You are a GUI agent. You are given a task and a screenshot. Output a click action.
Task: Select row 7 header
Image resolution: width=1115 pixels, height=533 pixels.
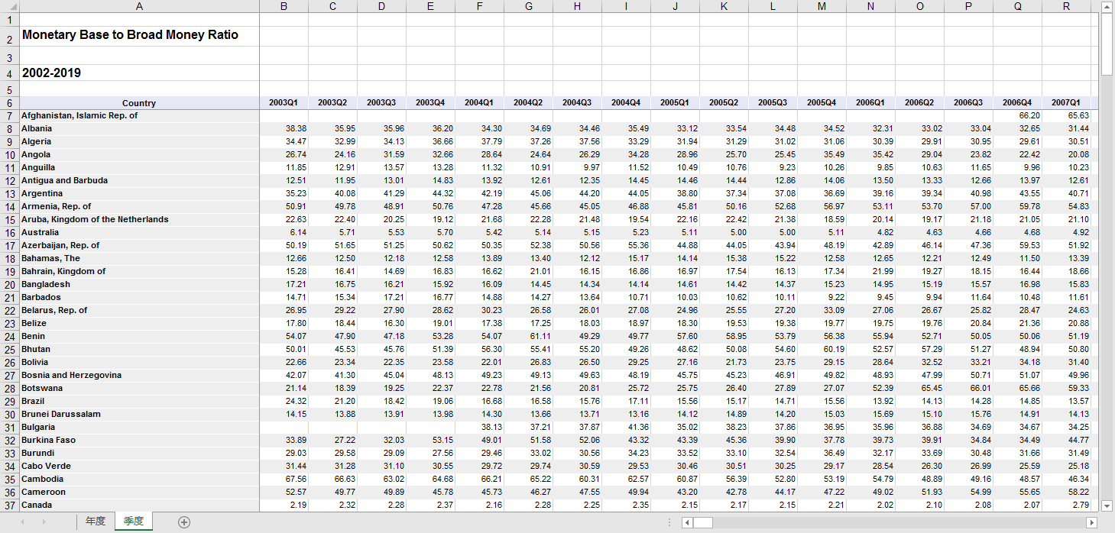9,115
